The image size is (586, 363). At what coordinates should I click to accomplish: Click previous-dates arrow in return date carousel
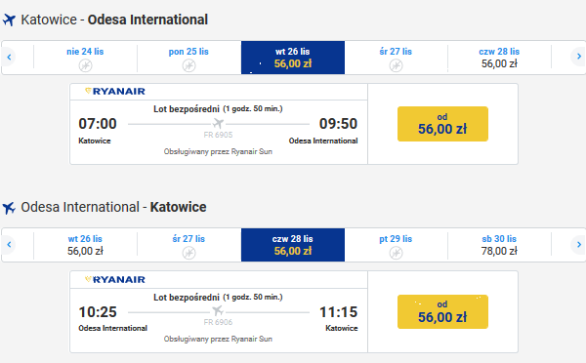[9, 245]
